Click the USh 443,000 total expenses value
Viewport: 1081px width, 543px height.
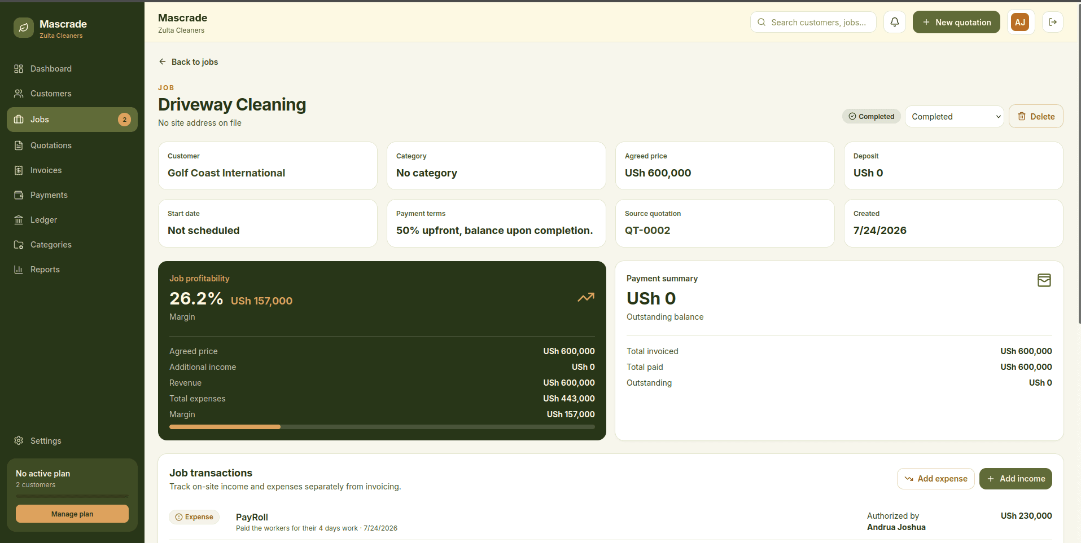coord(569,399)
